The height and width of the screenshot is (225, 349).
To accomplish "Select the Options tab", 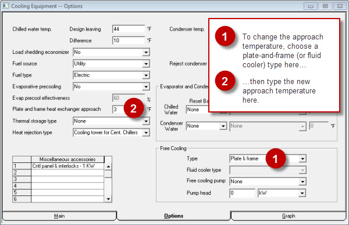I will (173, 216).
